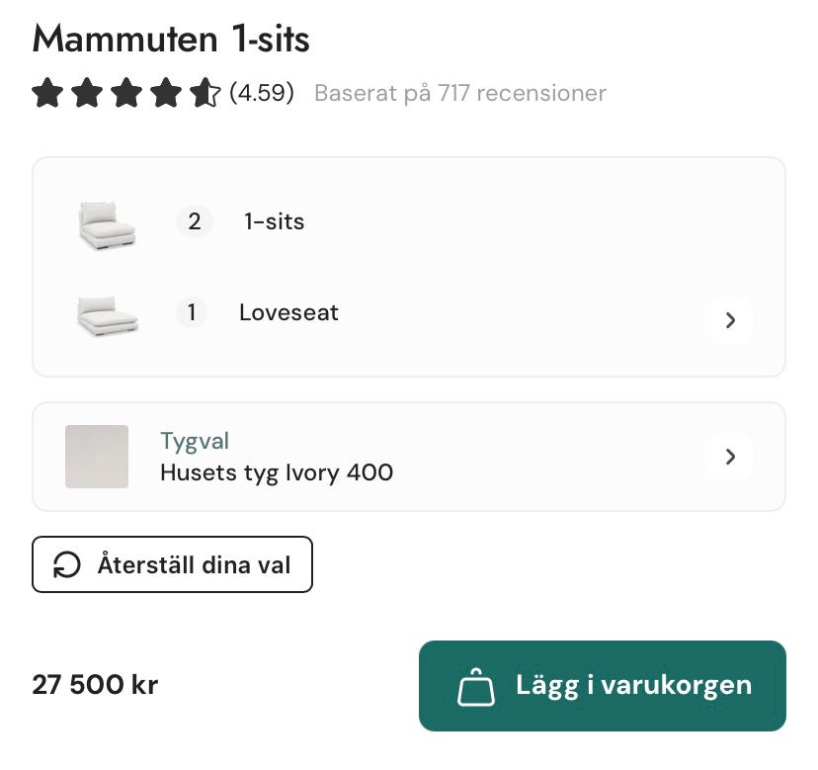Open fabric options with the Tygval chevron

pos(730,457)
